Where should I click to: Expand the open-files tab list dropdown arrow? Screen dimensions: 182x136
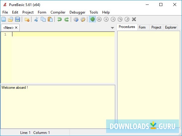click(x=112, y=28)
